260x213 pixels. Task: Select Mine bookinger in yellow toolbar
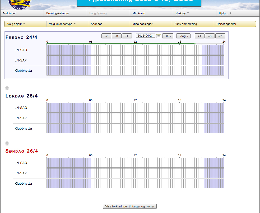[142, 24]
